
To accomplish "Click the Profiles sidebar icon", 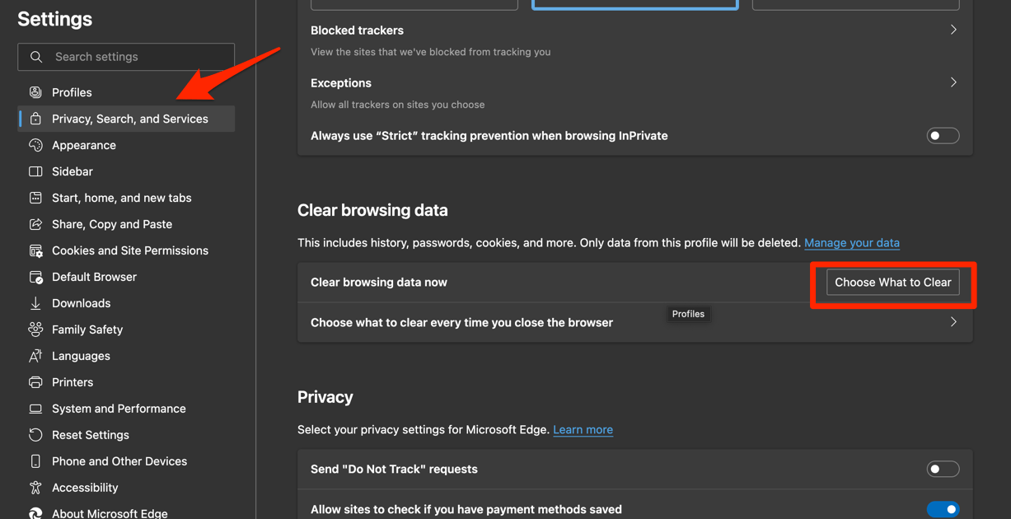I will pyautogui.click(x=35, y=92).
